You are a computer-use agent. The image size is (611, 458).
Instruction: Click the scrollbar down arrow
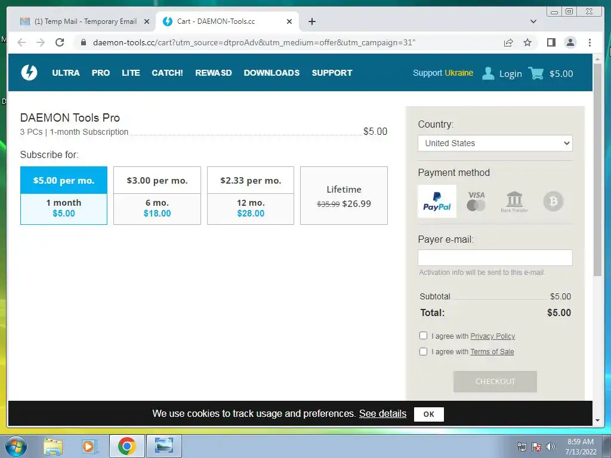pyautogui.click(x=598, y=420)
